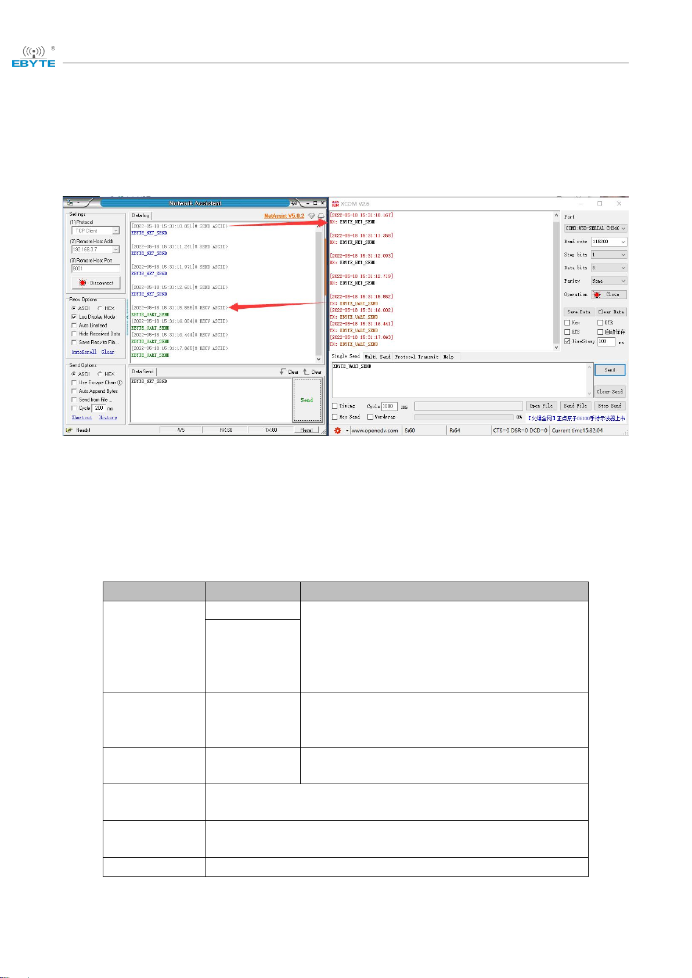Click the bell icon in Network Assistant
Viewport: 692px width, 978px height.
(x=321, y=216)
